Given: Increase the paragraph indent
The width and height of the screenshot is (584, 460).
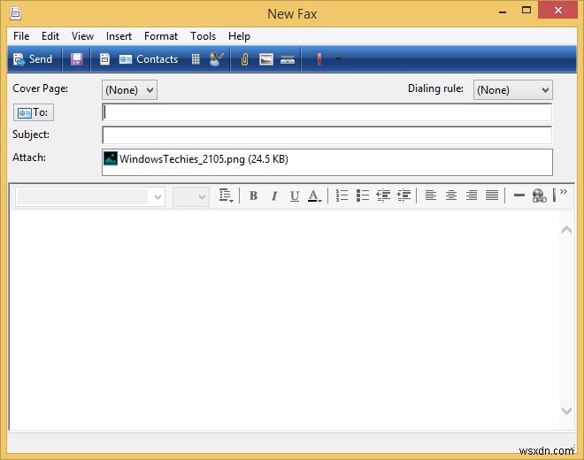Looking at the screenshot, I should [403, 195].
